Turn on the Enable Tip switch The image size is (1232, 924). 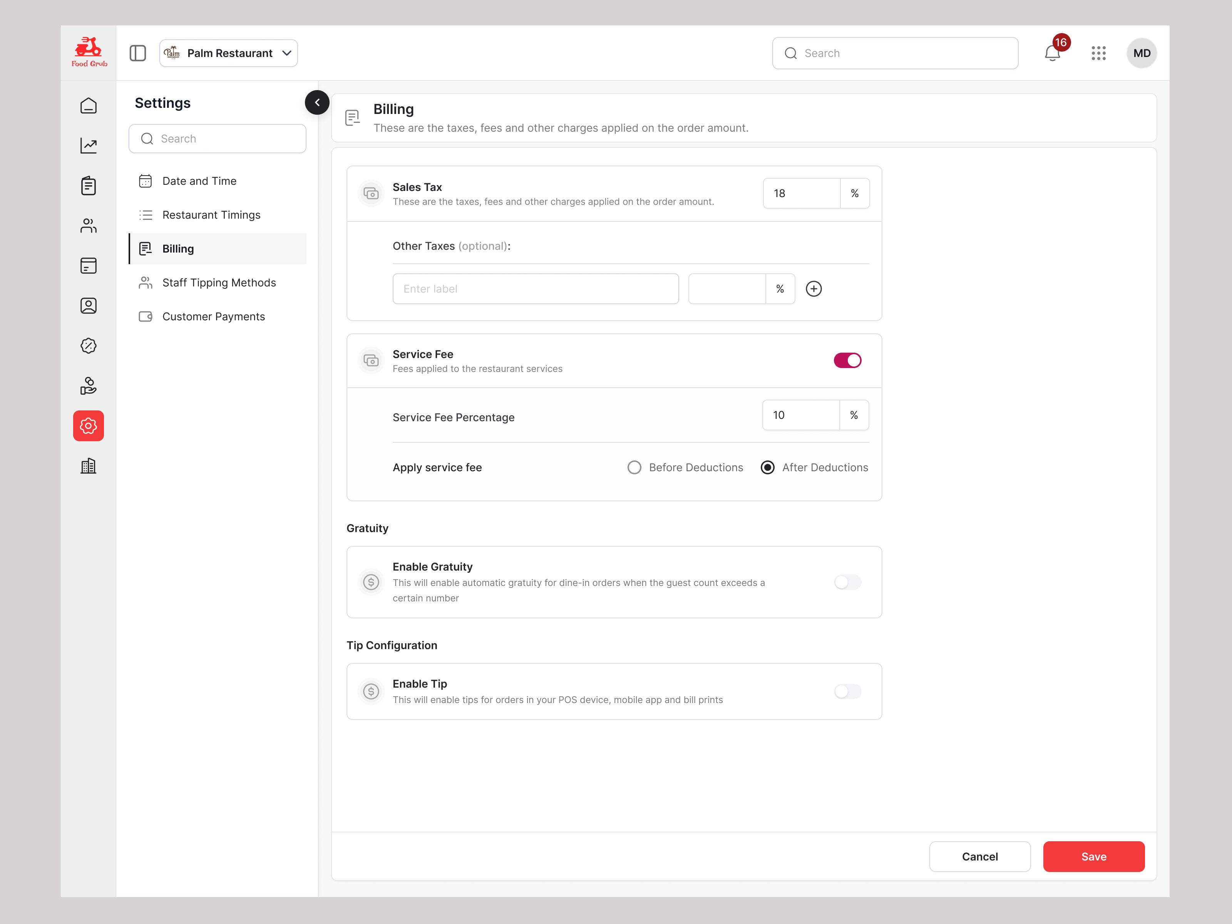pos(847,691)
